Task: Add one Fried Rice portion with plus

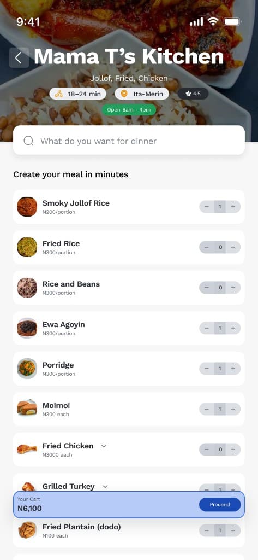Action: point(233,247)
